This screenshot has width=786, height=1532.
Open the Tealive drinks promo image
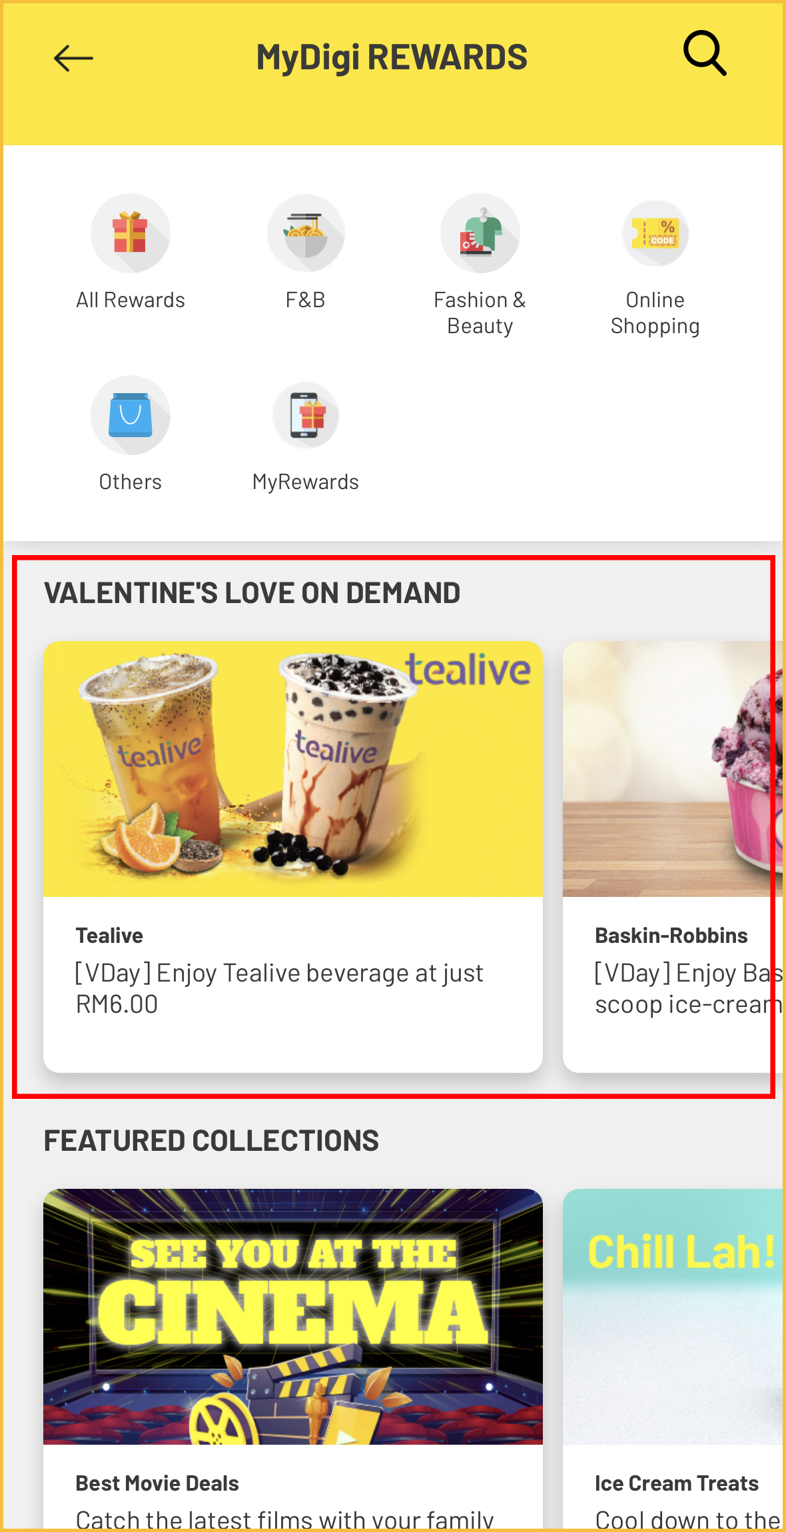point(293,769)
